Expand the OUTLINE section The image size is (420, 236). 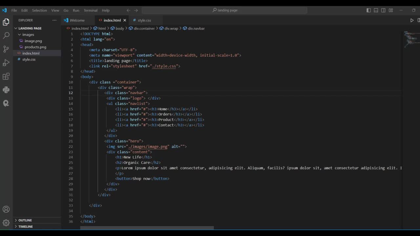(x=25, y=220)
